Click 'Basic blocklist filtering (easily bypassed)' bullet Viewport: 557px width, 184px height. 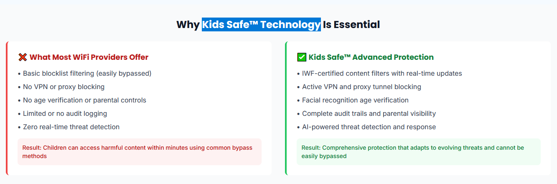click(x=84, y=74)
